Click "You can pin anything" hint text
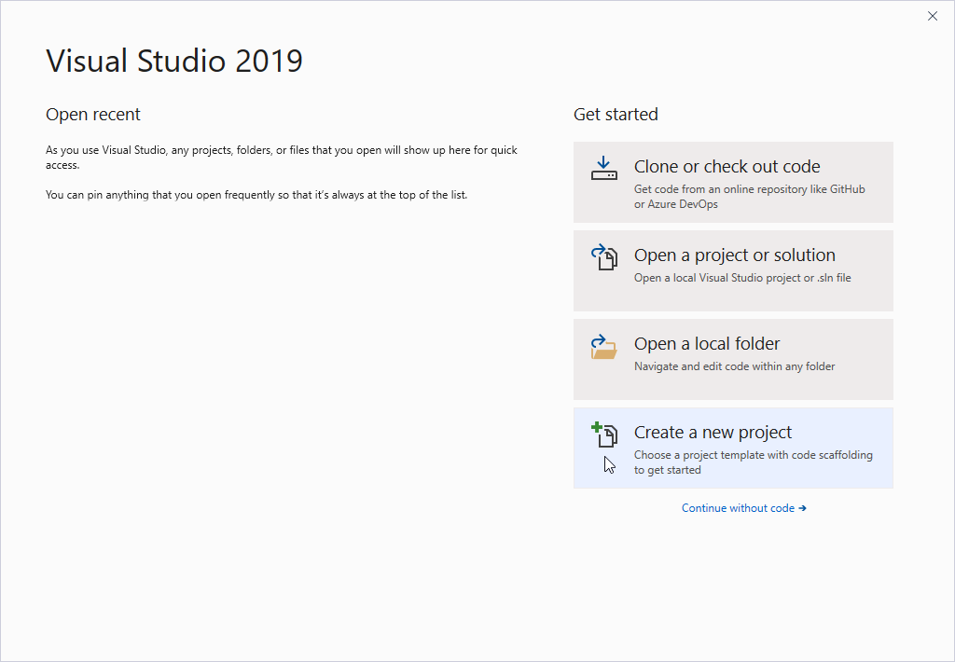The image size is (955, 662). [x=256, y=195]
